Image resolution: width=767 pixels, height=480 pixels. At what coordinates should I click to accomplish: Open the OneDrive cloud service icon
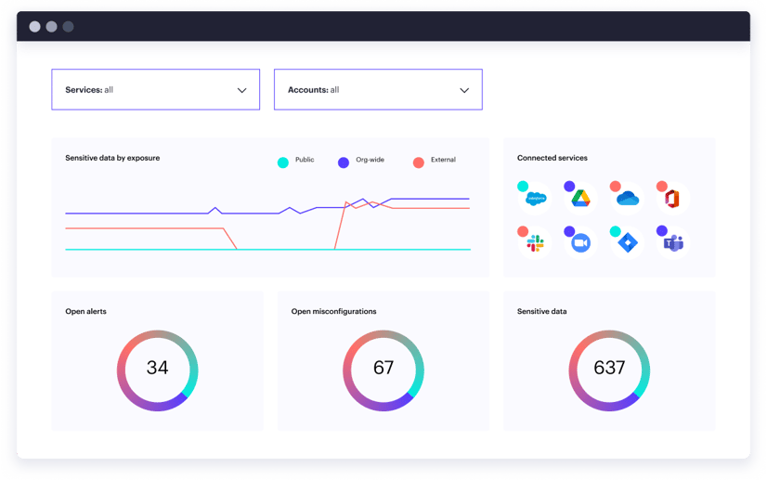point(628,199)
